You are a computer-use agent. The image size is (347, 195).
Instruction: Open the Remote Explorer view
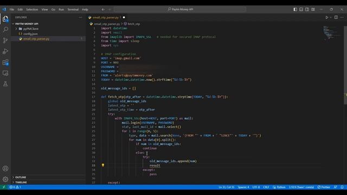5,73
